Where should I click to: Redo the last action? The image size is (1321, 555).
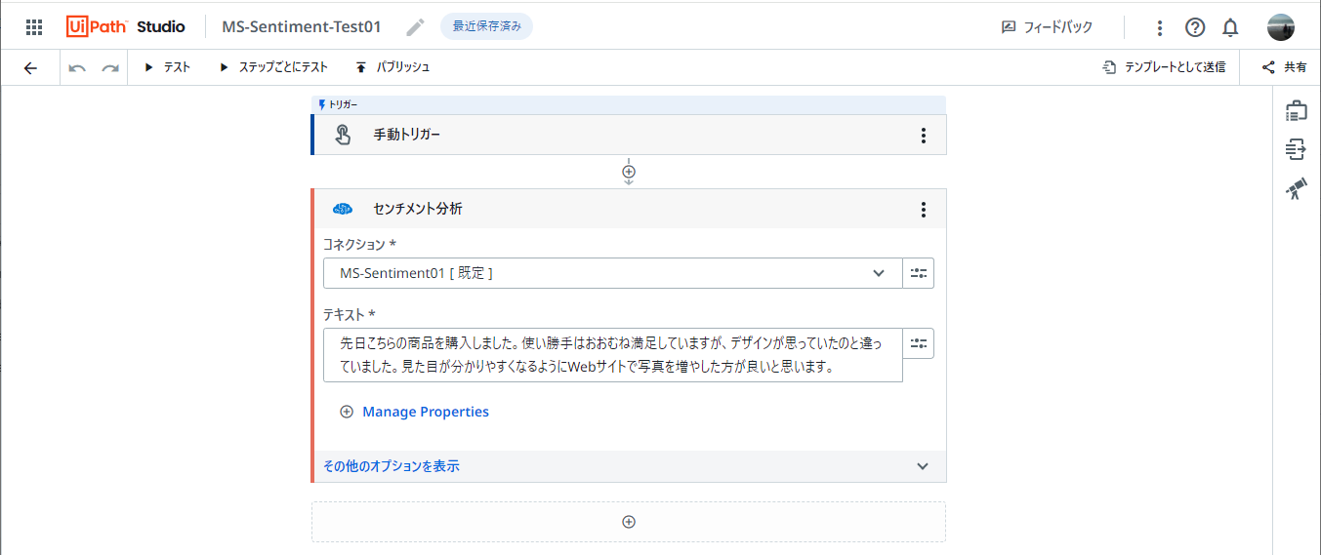pos(110,67)
